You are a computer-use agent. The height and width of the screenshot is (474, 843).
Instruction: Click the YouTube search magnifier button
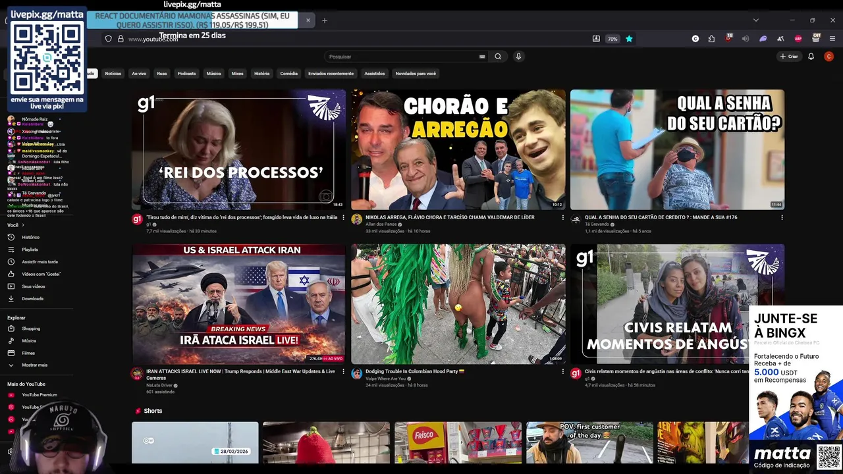point(498,57)
